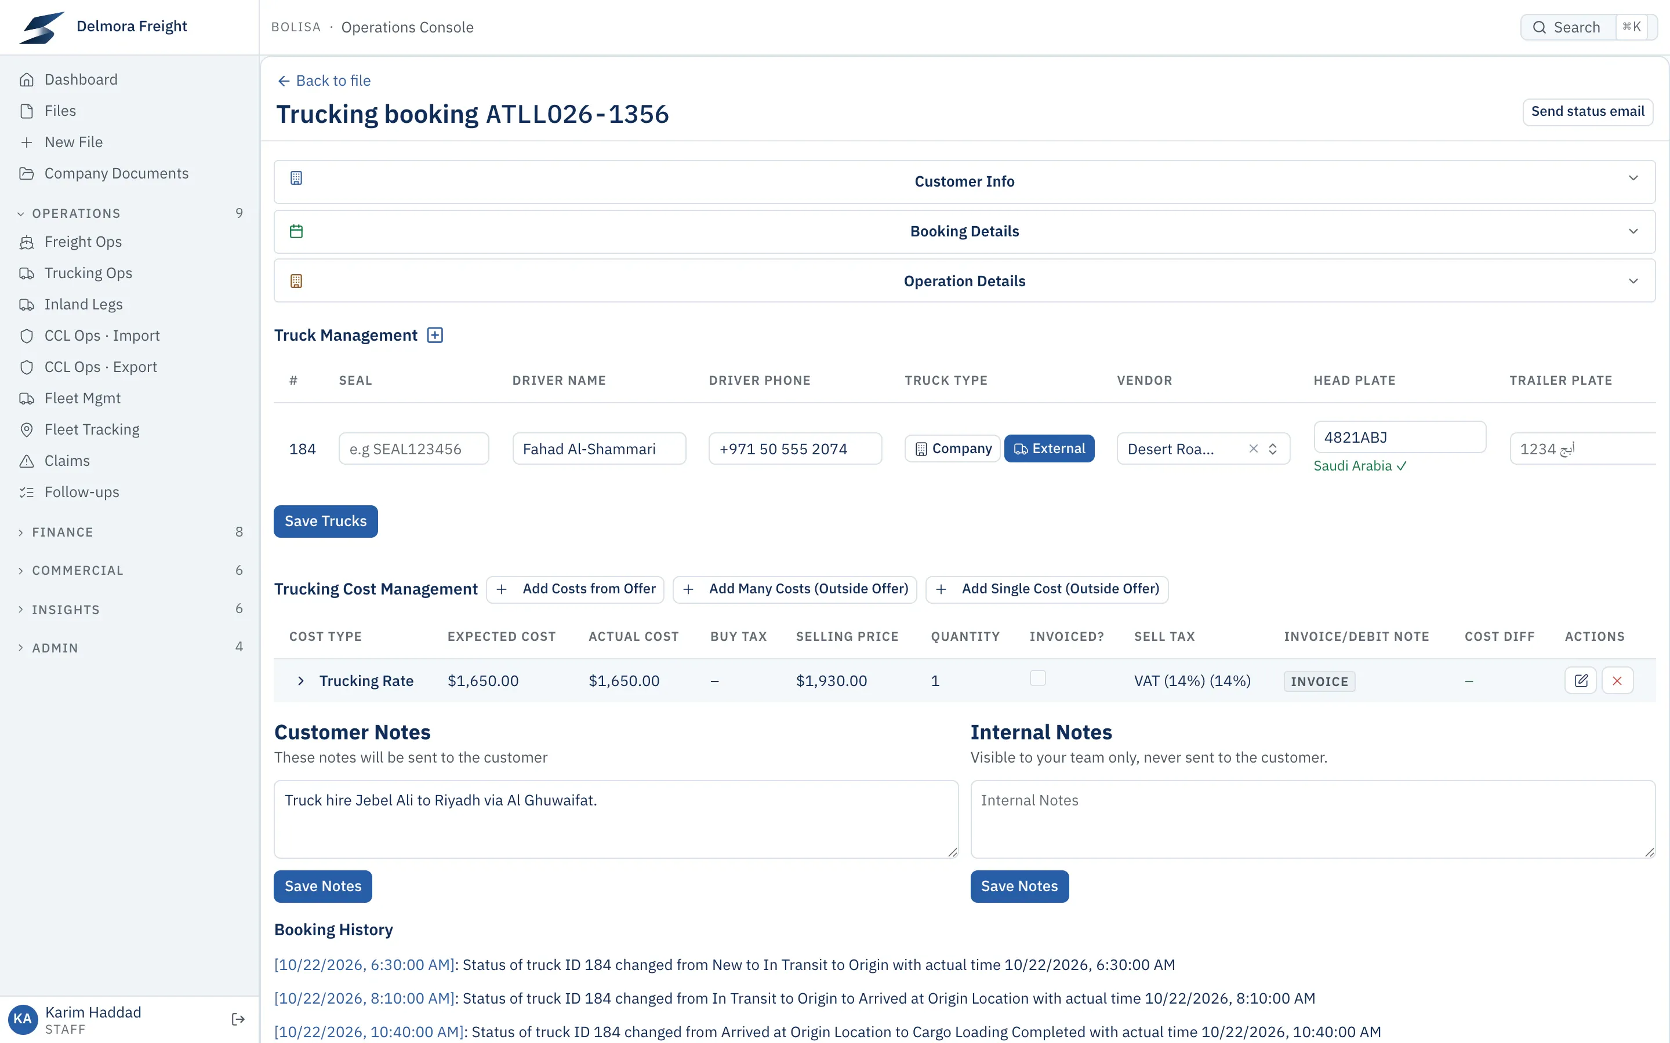Screen dimensions: 1670x1043
Task: Click the Operation Details building icon
Action: pos(296,281)
